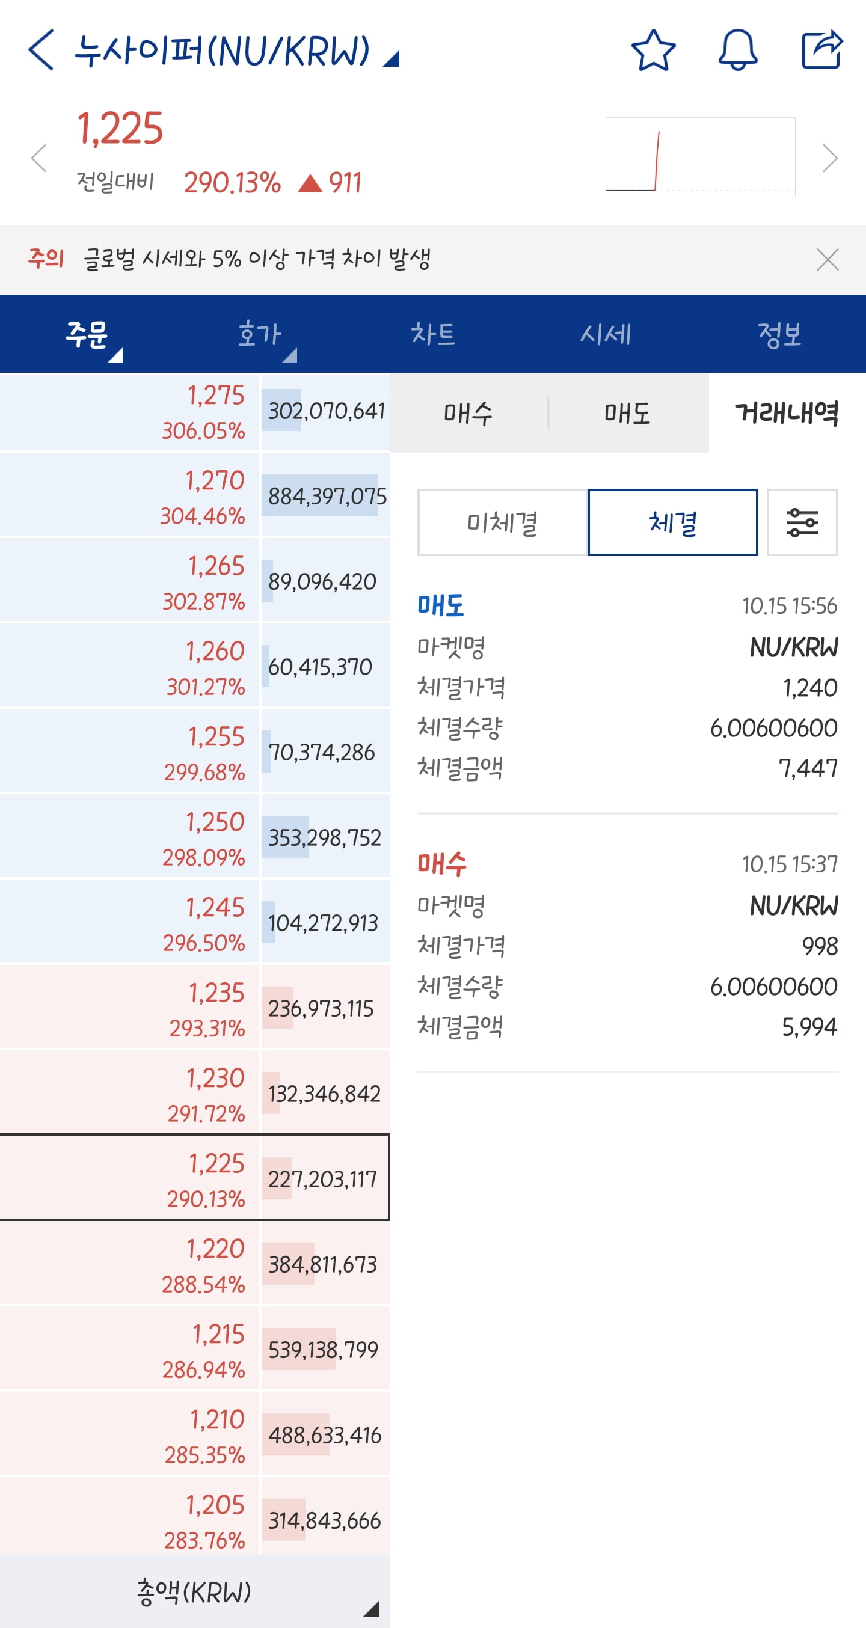The image size is (866, 1628).
Task: Select ask price 1,265
Action: pyautogui.click(x=129, y=580)
